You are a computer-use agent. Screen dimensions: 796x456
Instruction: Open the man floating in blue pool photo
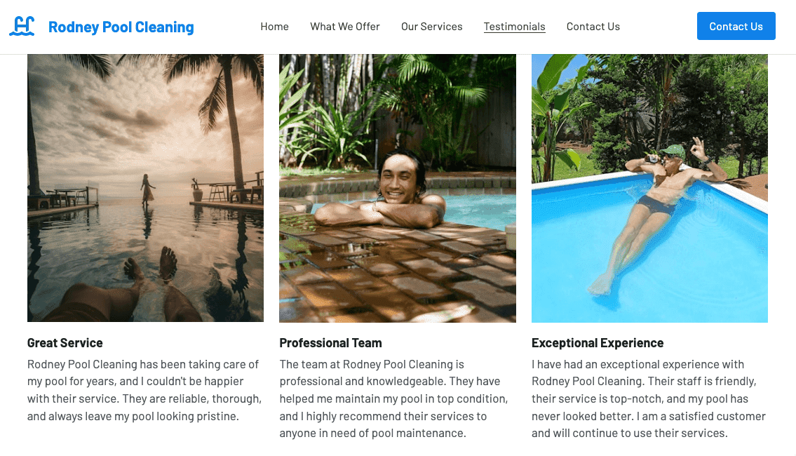click(x=649, y=186)
